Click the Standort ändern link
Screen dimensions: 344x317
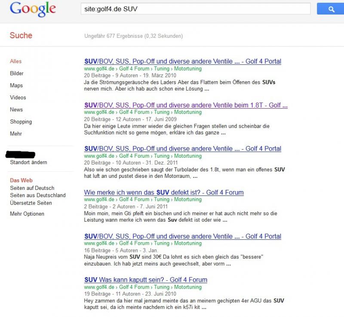(28, 162)
